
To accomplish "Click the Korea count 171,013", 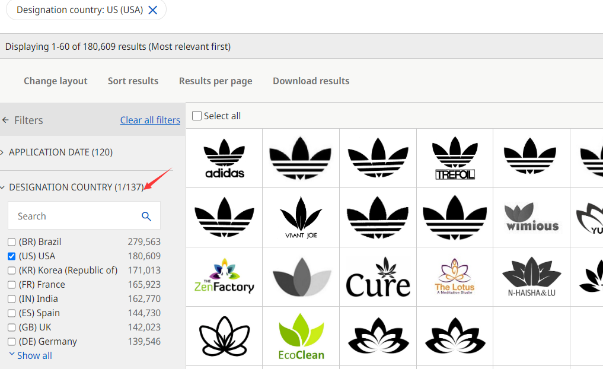I will click(144, 271).
